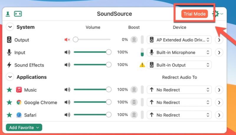Click the Google Chrome 100% volume value

tap(122, 102)
